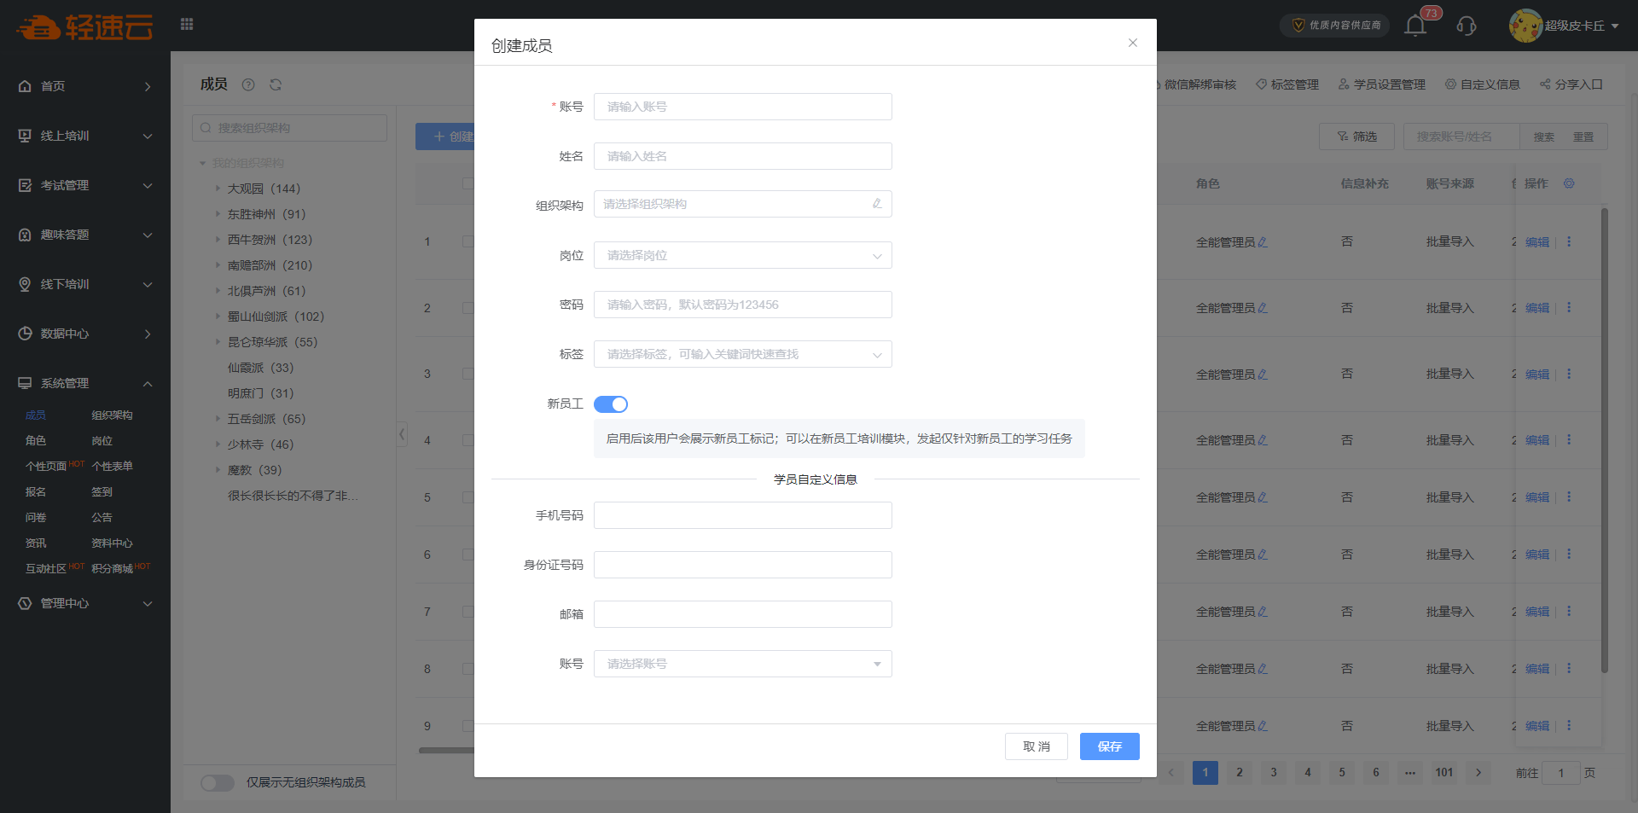
Task: Open the app grid menu icon
Action: pos(187,24)
